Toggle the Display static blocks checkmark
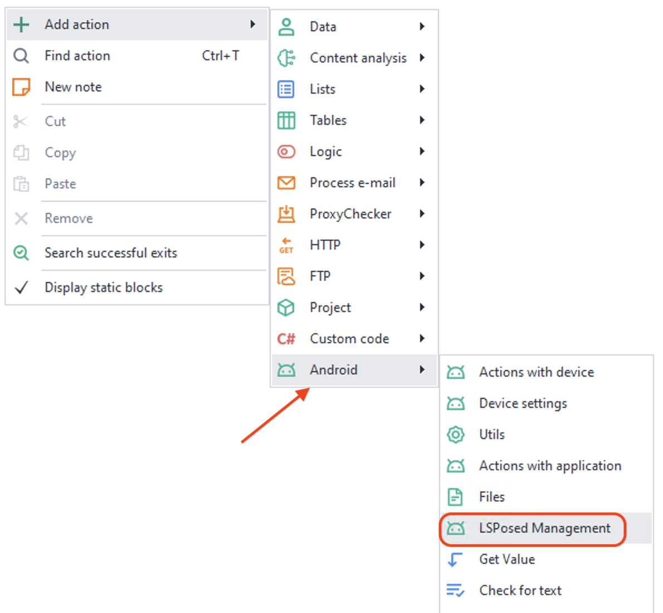Screen dimensions: 663x613 pos(21,288)
